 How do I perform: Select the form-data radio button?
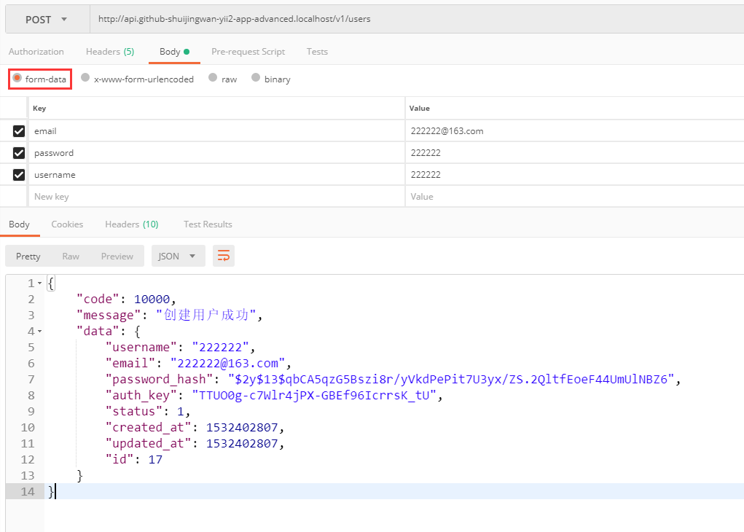[x=17, y=78]
